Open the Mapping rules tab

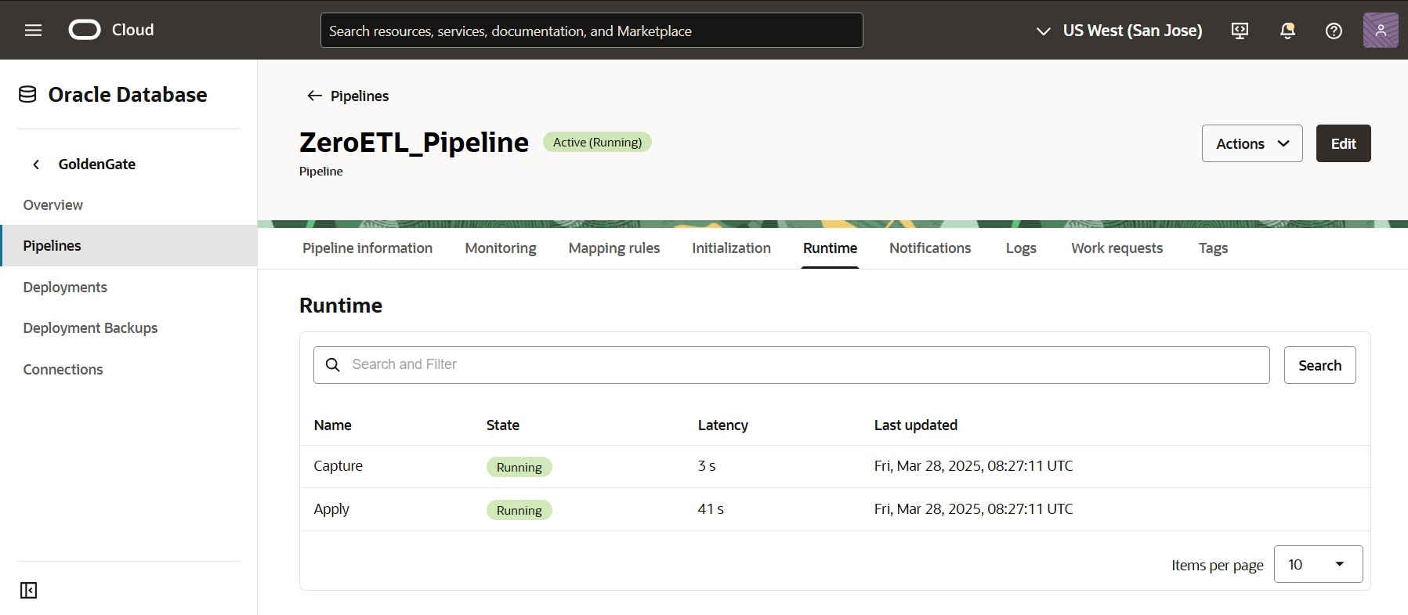pos(614,248)
